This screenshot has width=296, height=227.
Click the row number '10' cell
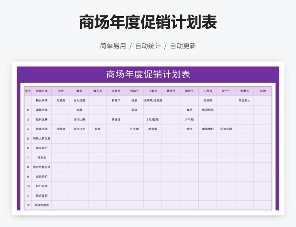[28, 186]
